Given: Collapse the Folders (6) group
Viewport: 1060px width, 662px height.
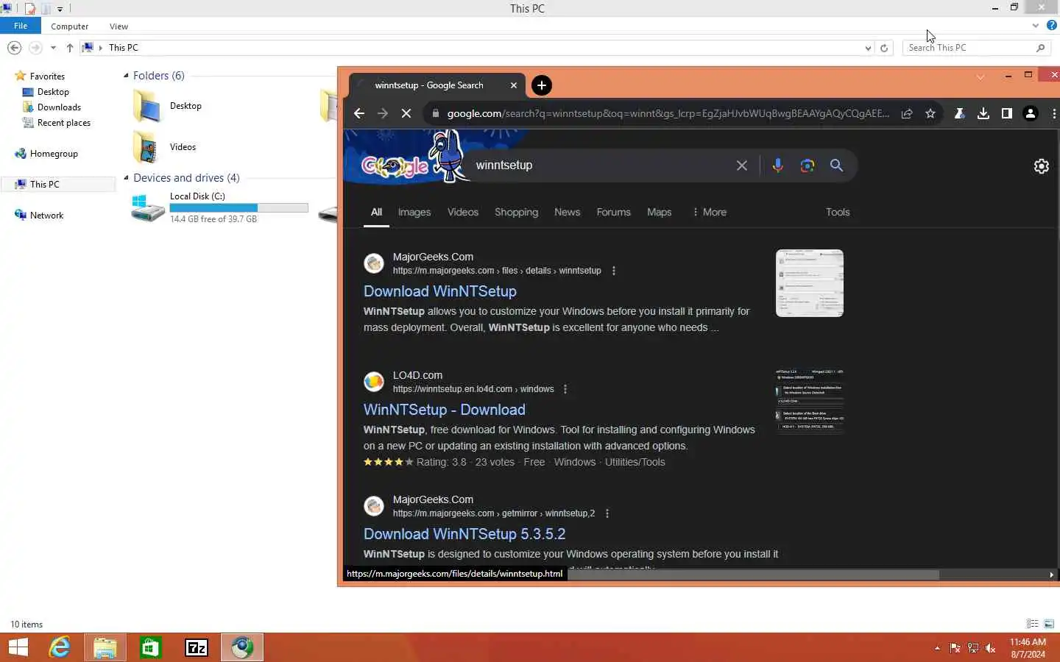Looking at the screenshot, I should pyautogui.click(x=126, y=76).
